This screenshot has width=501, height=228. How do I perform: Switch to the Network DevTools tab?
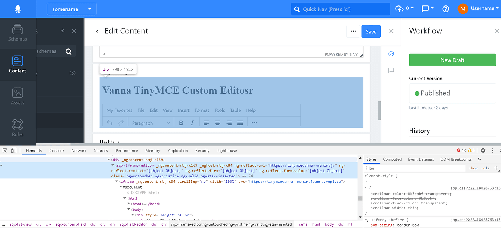(x=79, y=151)
